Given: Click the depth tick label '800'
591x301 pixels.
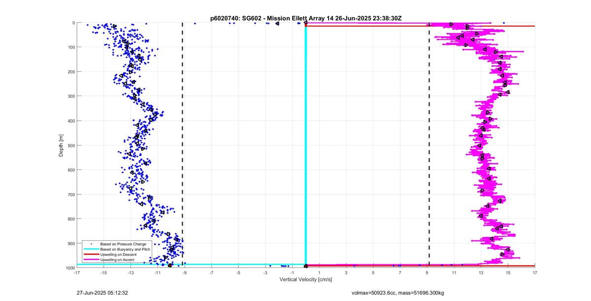Looking at the screenshot, I should pos(71,219).
